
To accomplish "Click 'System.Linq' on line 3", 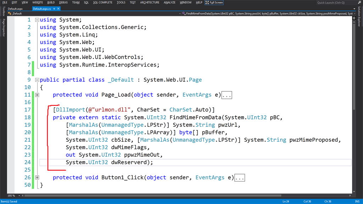I will point(77,35).
